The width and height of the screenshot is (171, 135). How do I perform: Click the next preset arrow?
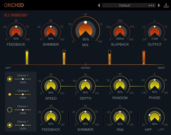159,5
